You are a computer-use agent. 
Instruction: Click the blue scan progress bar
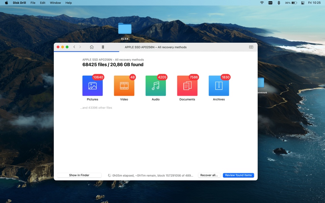(x=86, y=51)
